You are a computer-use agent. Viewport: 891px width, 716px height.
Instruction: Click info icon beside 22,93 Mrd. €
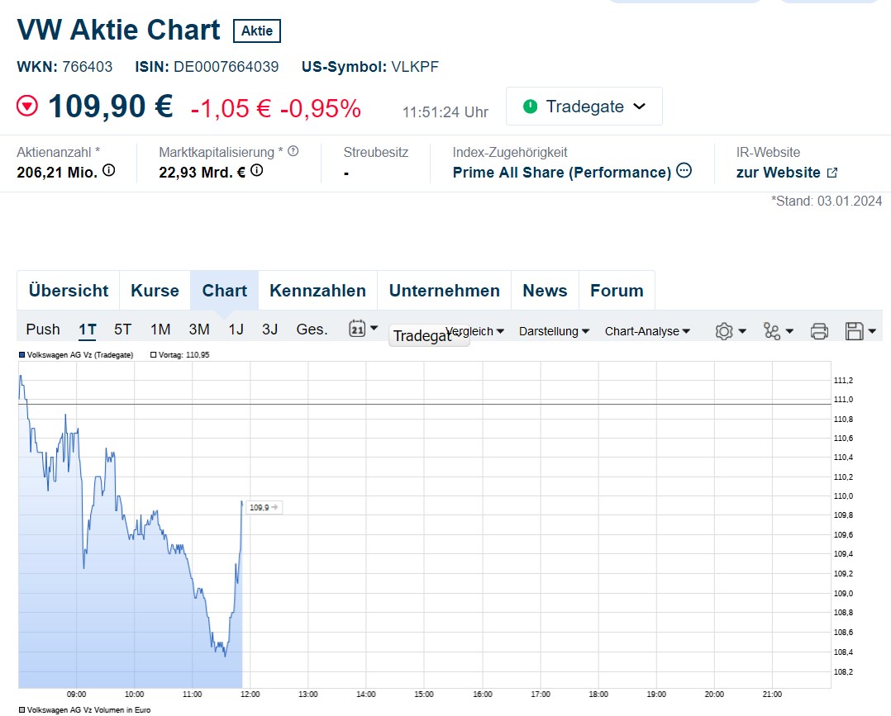point(257,171)
